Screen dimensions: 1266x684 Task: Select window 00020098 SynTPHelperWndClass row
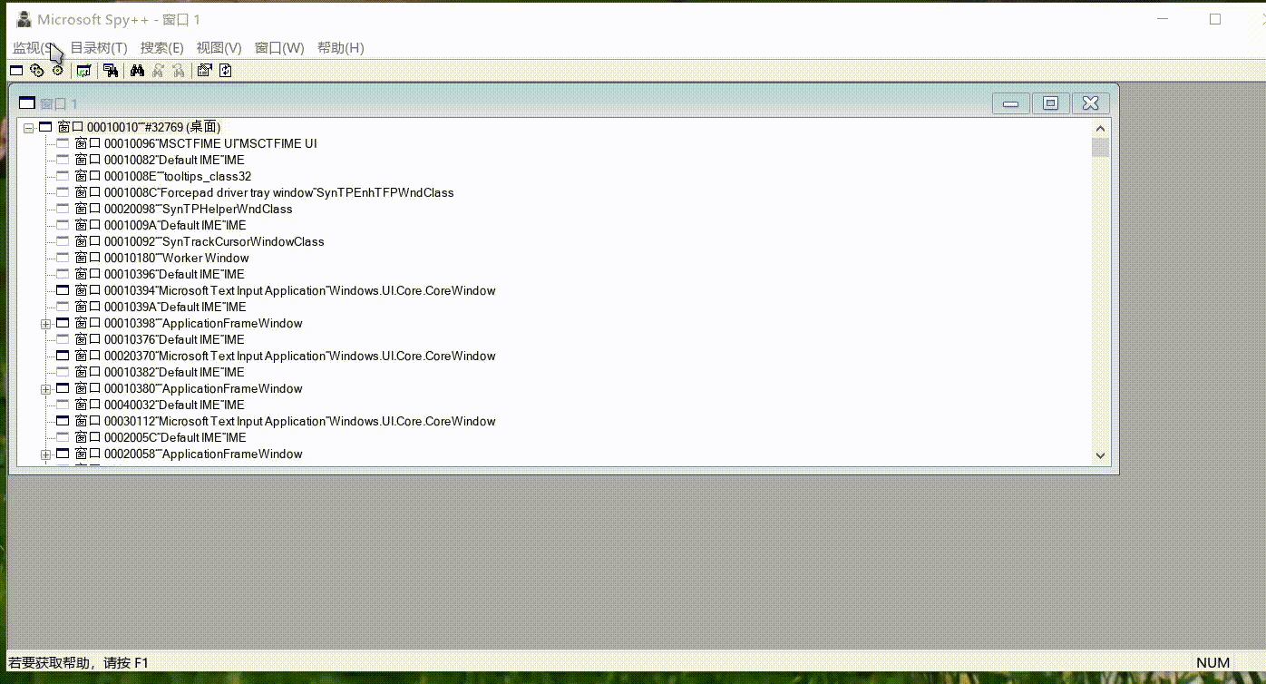[184, 209]
